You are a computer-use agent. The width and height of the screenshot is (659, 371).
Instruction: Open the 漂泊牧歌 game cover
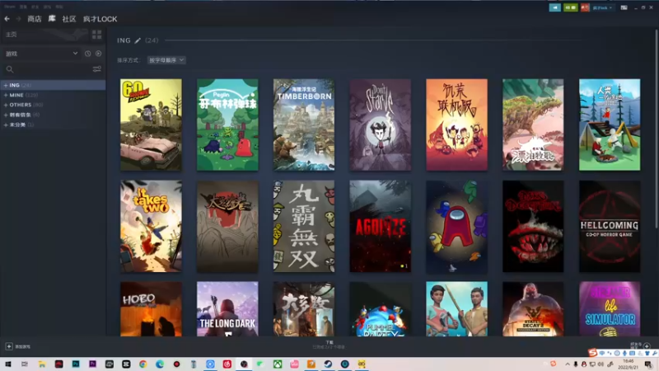pos(533,124)
